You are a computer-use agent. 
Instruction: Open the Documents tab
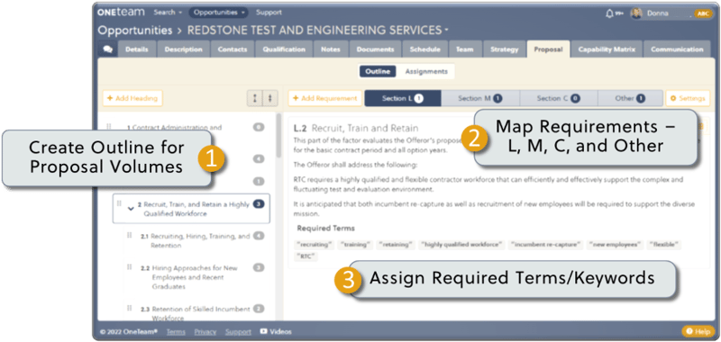pos(376,49)
